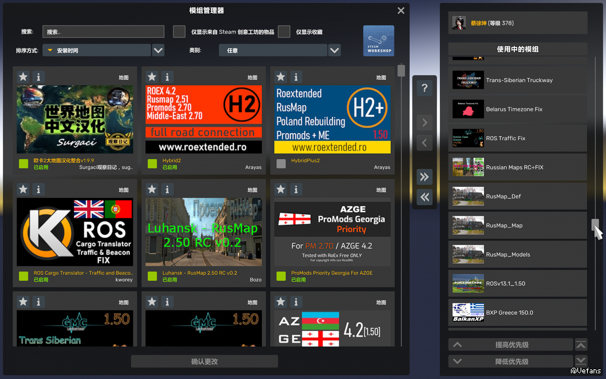The height and width of the screenshot is (379, 606).
Task: Click the 世界地图中文汉化 mod thumbnail
Action: (75, 119)
